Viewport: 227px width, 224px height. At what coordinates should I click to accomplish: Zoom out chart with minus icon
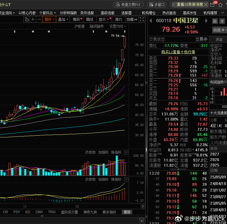point(39,19)
